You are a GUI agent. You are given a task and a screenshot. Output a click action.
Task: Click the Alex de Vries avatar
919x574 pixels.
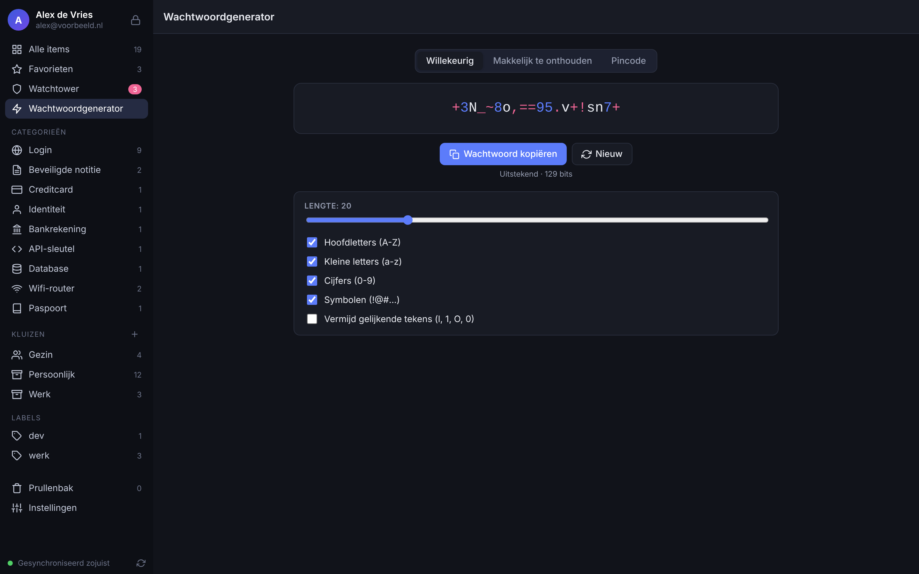point(18,20)
